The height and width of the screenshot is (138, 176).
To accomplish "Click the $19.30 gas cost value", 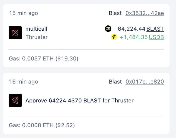I will tap(67, 59).
